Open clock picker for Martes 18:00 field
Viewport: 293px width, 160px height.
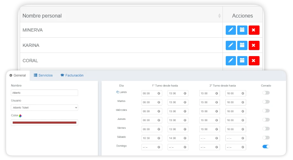(x=243, y=102)
